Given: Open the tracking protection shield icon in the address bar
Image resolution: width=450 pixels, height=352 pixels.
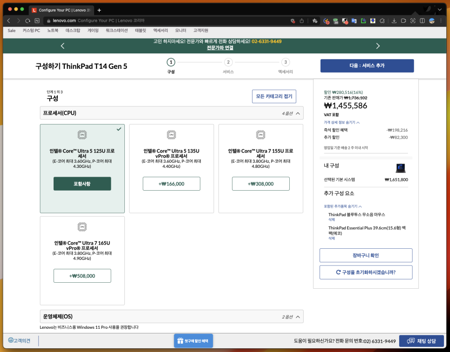Looking at the screenshot, I should coord(293,20).
